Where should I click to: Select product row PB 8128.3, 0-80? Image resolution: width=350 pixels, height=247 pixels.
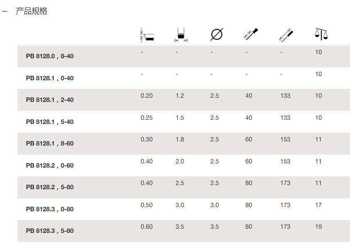[x=184, y=209]
